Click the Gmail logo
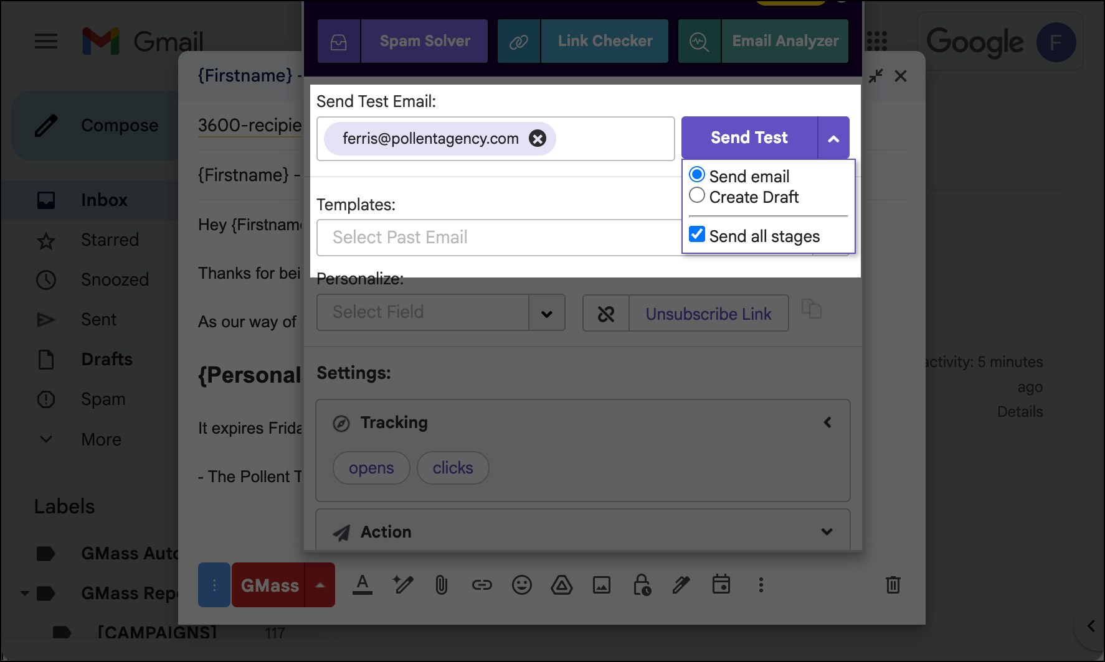This screenshot has height=662, width=1105. [143, 42]
